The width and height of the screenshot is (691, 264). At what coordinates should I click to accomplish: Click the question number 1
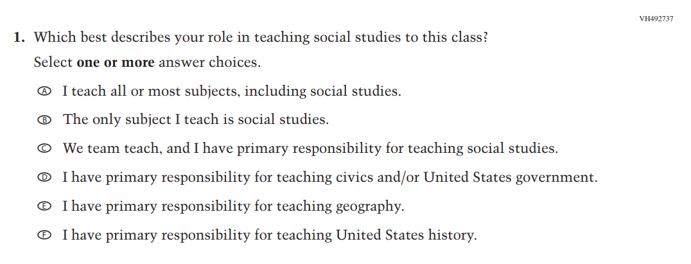[19, 37]
